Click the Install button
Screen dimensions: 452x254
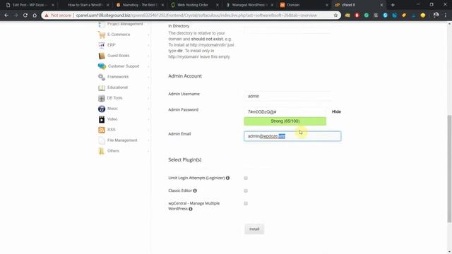click(254, 229)
